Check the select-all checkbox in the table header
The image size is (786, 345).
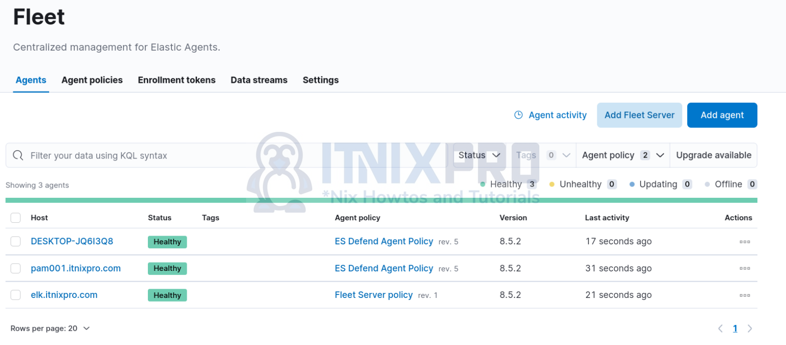pos(15,217)
